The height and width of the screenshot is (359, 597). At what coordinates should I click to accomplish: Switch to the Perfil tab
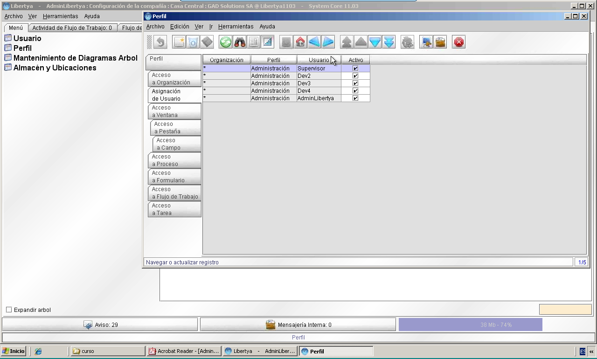pyautogui.click(x=174, y=62)
